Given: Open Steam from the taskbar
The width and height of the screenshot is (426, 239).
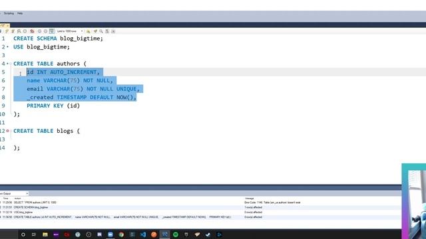Looking at the screenshot, I should pyautogui.click(x=208, y=234).
